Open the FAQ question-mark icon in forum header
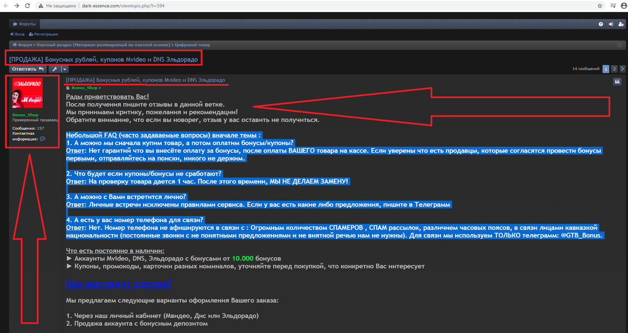 click(x=601, y=24)
